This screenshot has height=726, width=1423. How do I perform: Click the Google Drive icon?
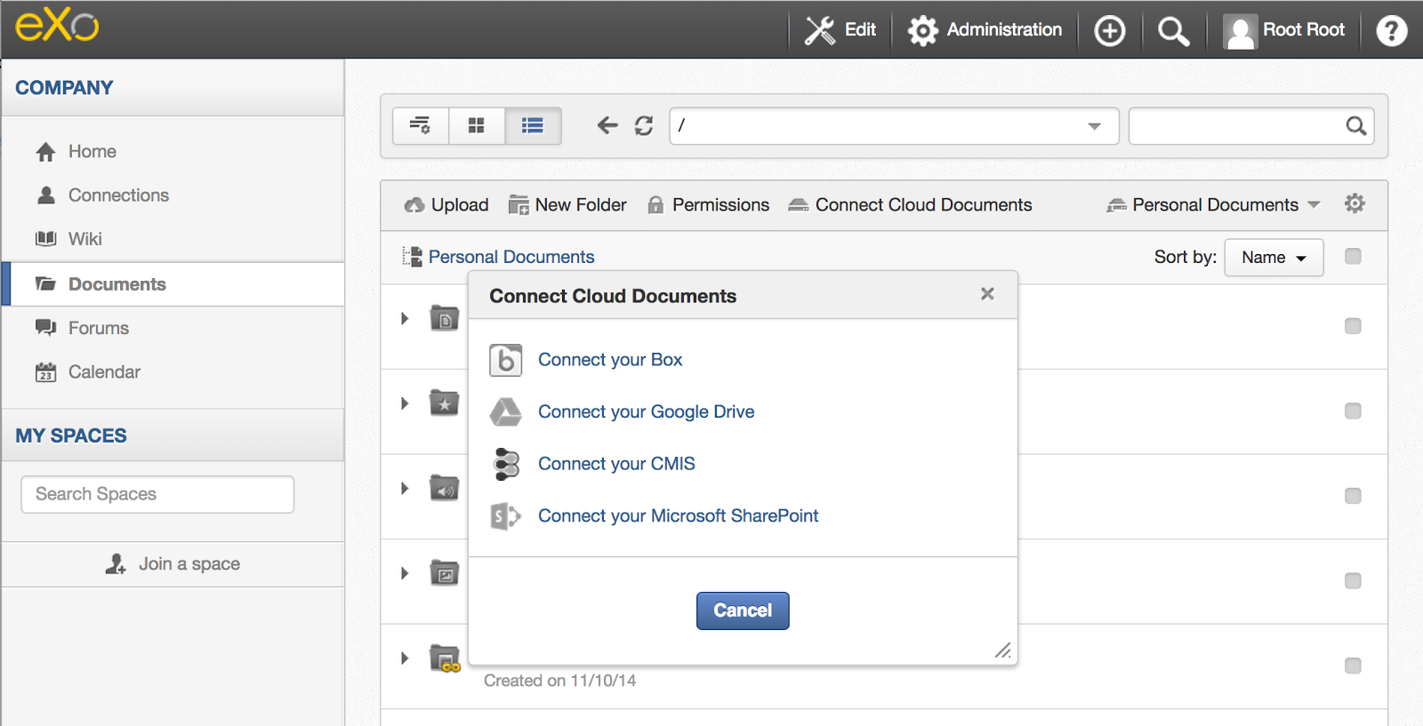[x=505, y=411]
